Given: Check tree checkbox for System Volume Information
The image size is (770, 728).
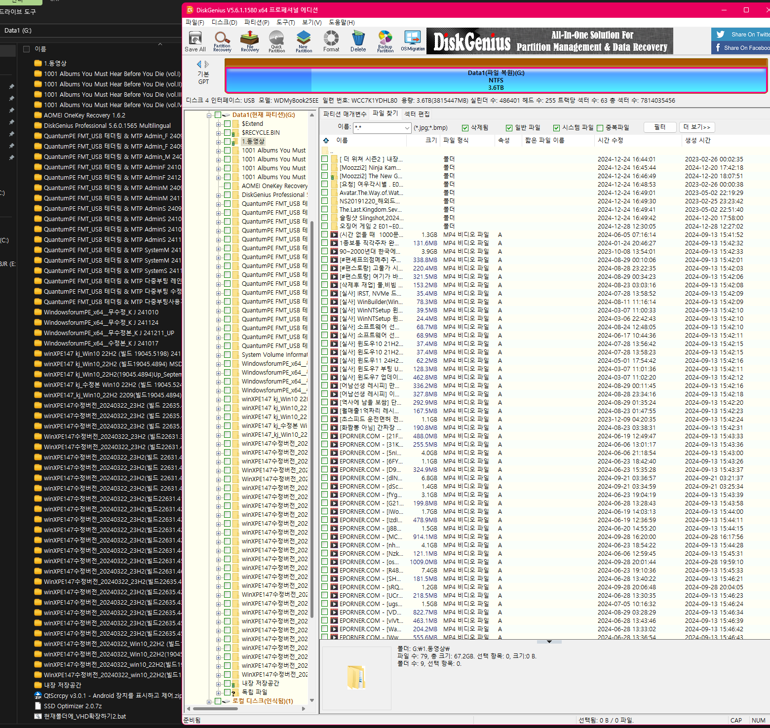Looking at the screenshot, I should point(228,355).
